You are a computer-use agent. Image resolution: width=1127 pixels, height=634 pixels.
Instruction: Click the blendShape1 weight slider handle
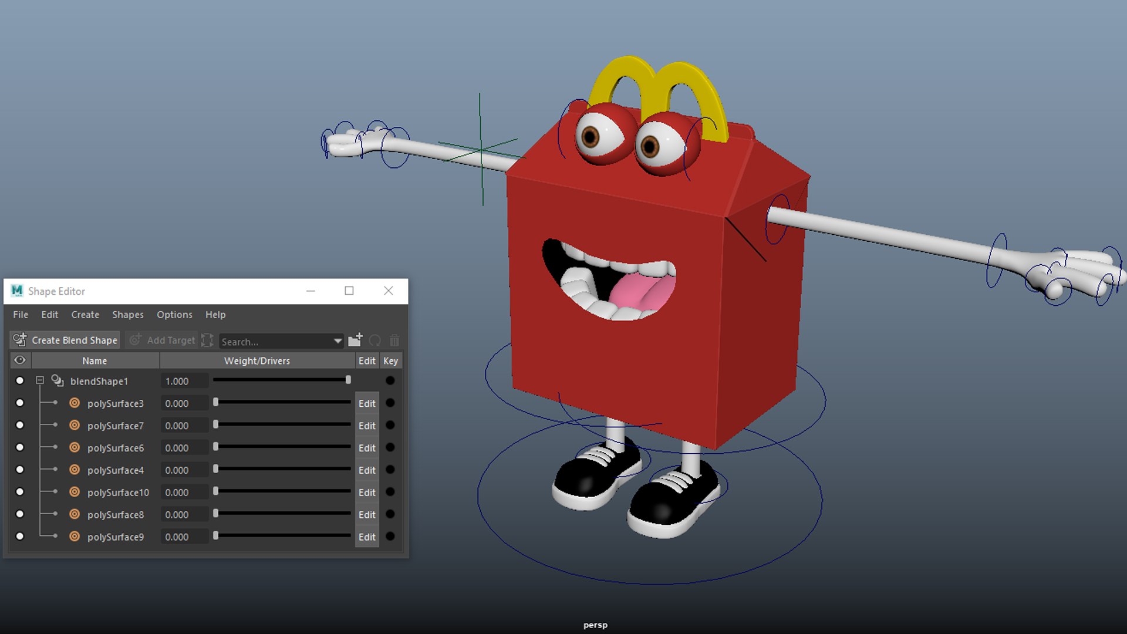348,380
